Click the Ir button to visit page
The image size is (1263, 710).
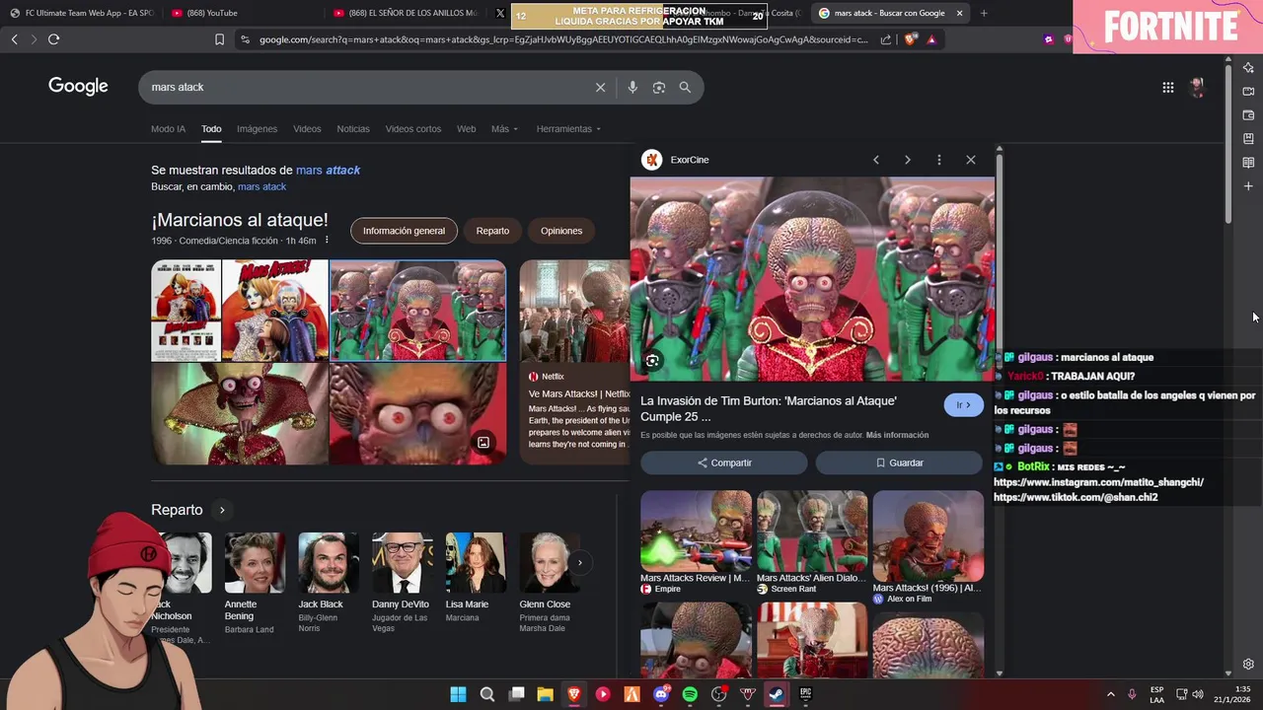963,405
